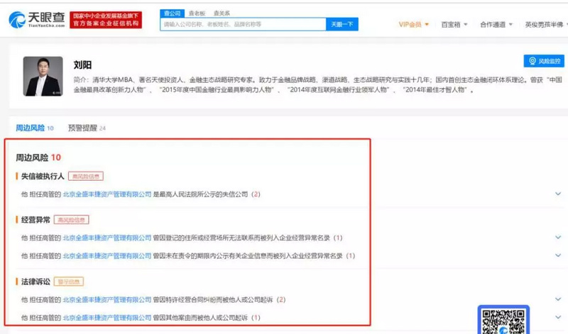Expand the 其他案由 lawsuit row chevron
Screen dimensions: 568x334
pos(558,317)
